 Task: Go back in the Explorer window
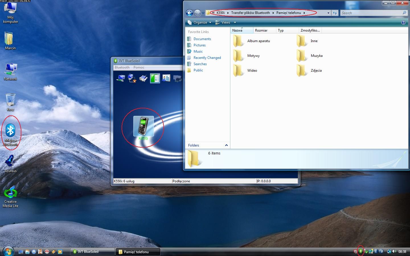pyautogui.click(x=189, y=13)
